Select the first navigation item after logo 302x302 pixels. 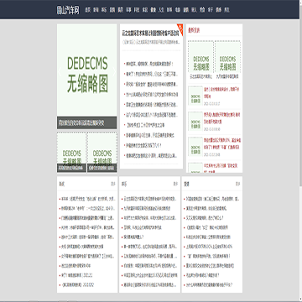(88, 10)
